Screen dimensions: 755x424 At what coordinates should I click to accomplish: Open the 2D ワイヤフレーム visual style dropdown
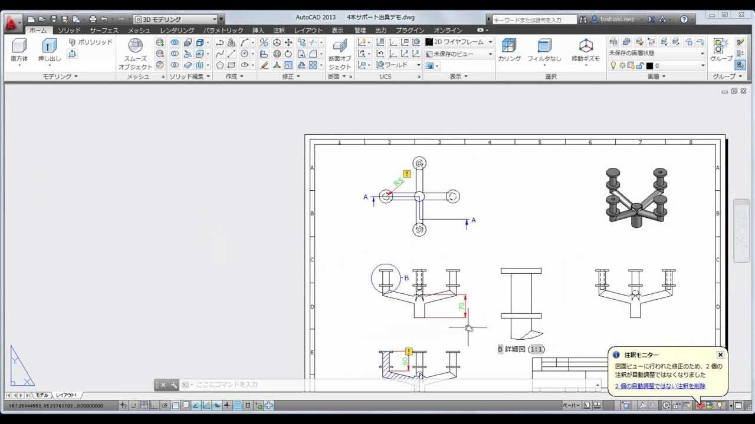(x=459, y=42)
